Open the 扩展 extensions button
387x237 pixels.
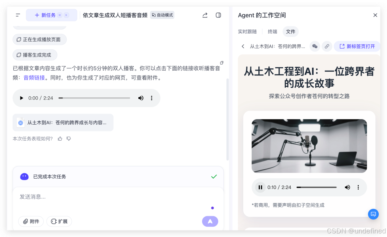click(x=59, y=222)
